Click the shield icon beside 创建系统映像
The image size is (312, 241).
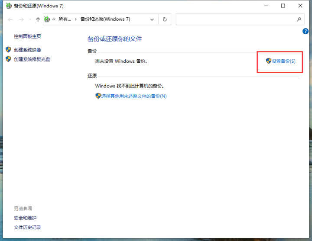tap(8, 49)
